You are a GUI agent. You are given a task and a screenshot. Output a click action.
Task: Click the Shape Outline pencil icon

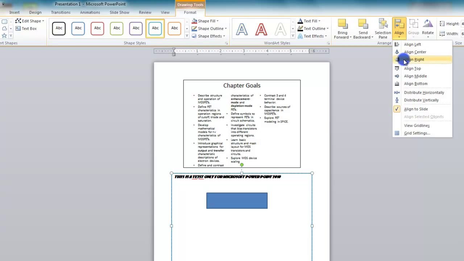194,29
